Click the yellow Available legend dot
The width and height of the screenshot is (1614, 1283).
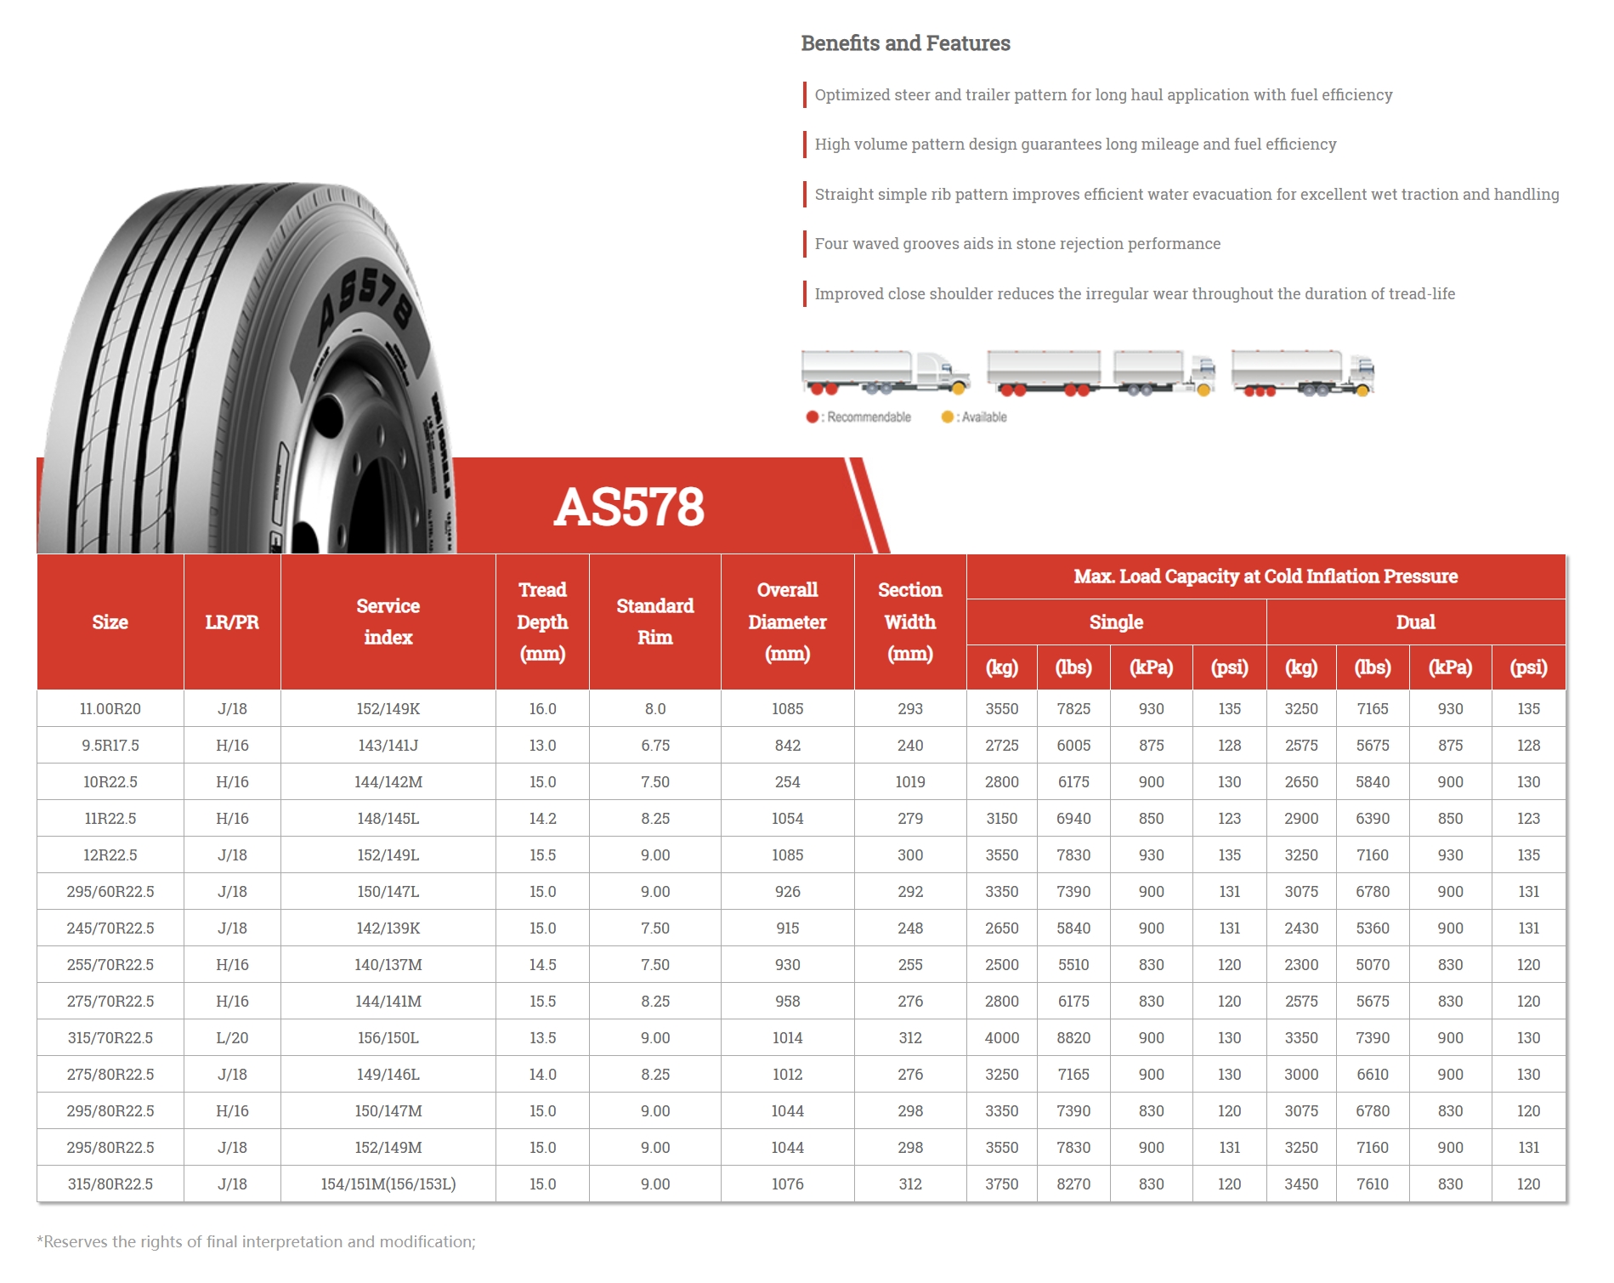[x=947, y=417]
